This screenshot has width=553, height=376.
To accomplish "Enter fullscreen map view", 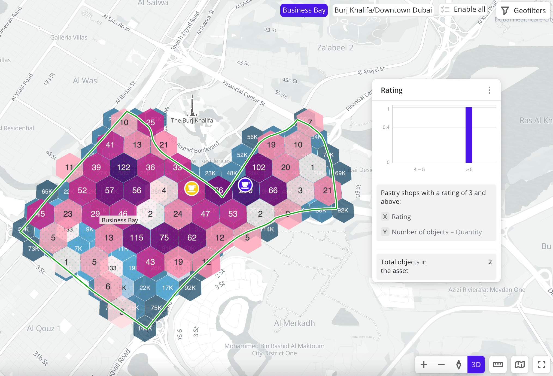I will (x=541, y=365).
